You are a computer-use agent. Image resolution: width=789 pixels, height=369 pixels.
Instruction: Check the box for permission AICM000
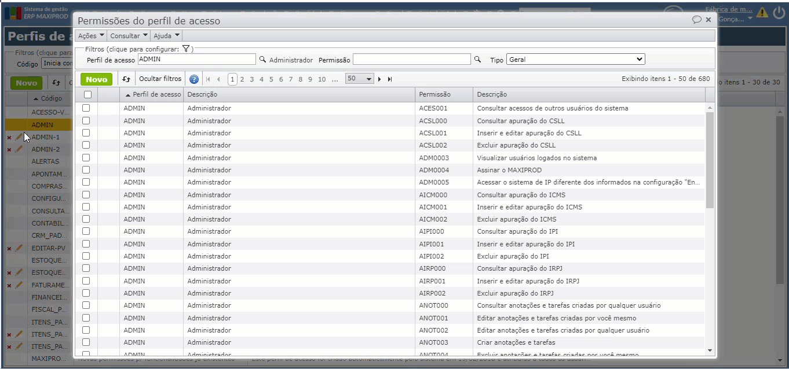86,194
